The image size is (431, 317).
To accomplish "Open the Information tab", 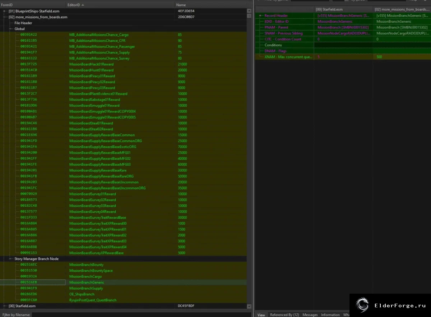I will (330, 315).
